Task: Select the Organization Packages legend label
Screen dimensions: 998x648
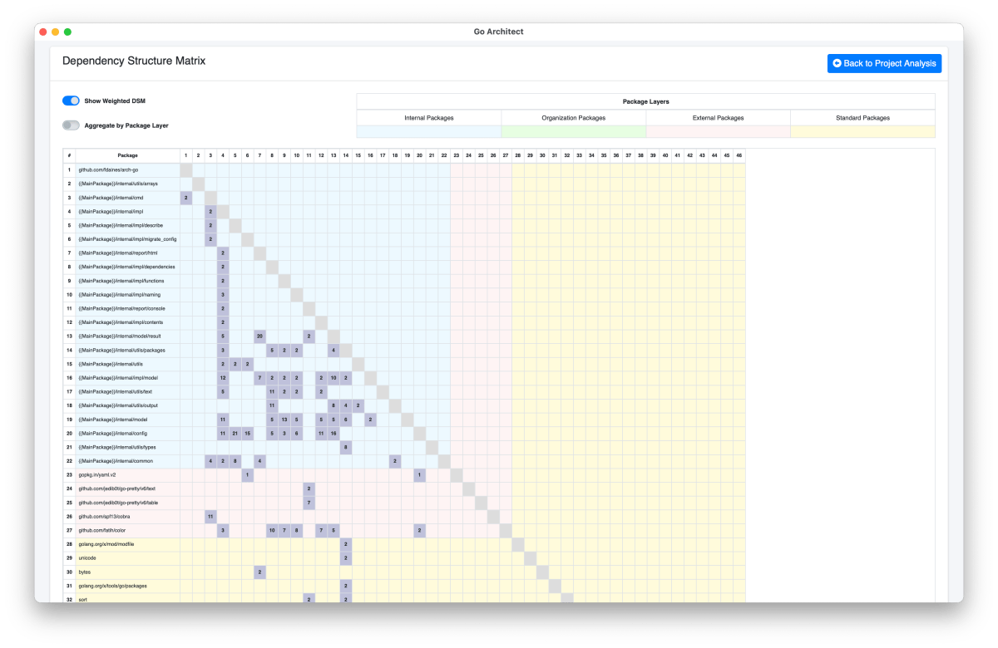Action: [x=574, y=118]
